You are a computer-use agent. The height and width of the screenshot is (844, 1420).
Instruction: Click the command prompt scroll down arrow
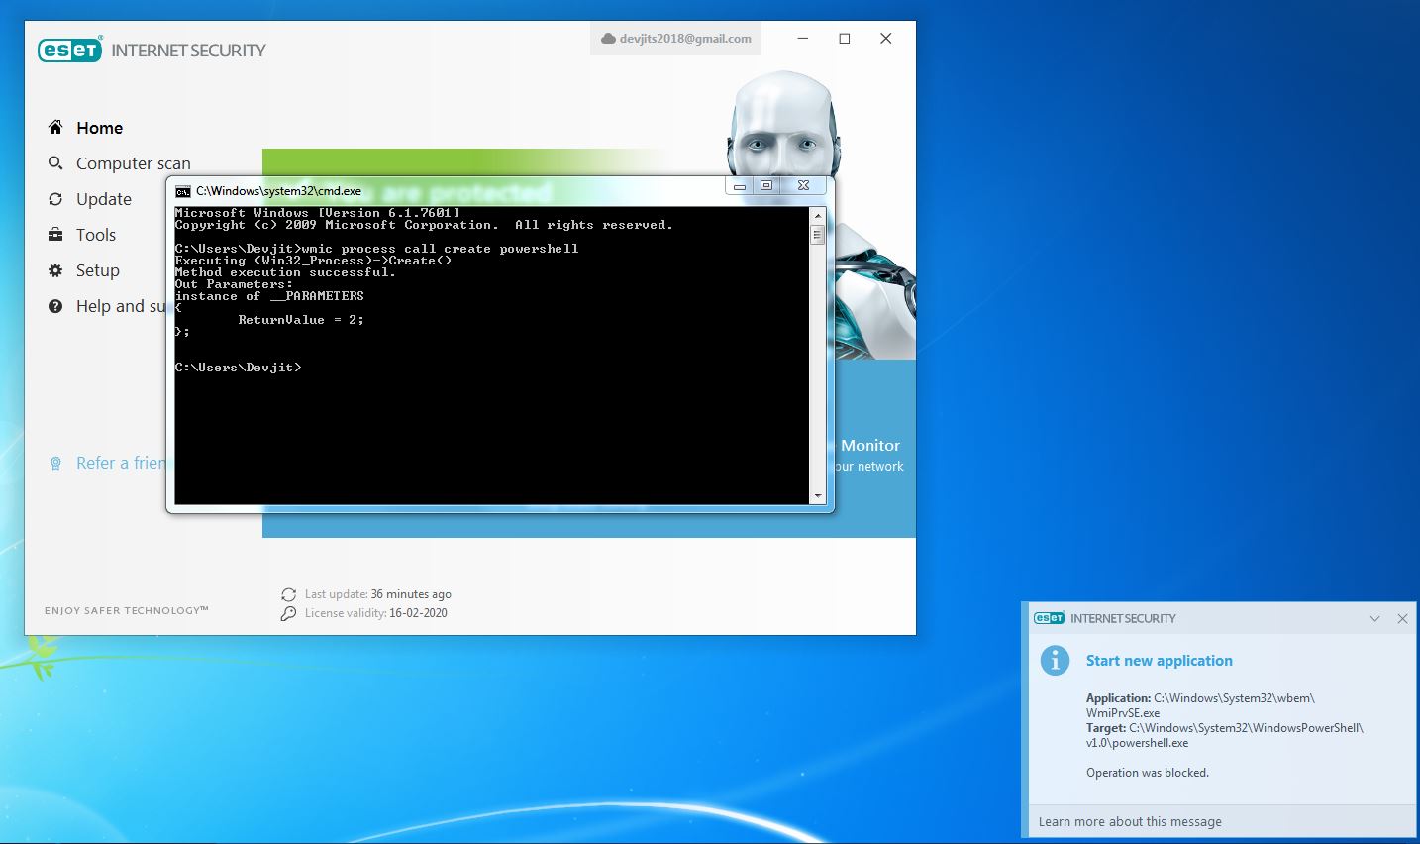pos(818,496)
